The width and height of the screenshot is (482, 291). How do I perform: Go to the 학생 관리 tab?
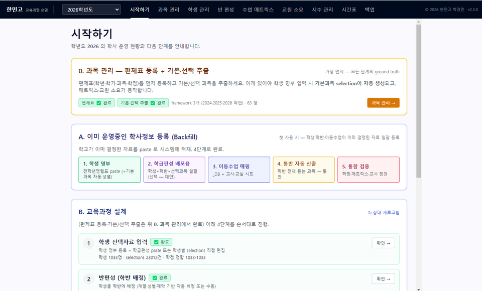(198, 10)
